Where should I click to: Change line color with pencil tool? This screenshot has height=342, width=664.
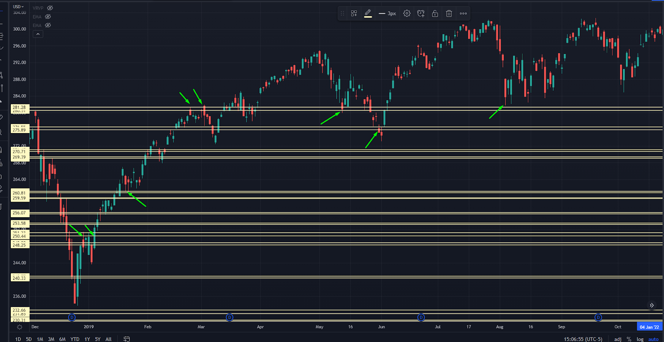point(368,13)
